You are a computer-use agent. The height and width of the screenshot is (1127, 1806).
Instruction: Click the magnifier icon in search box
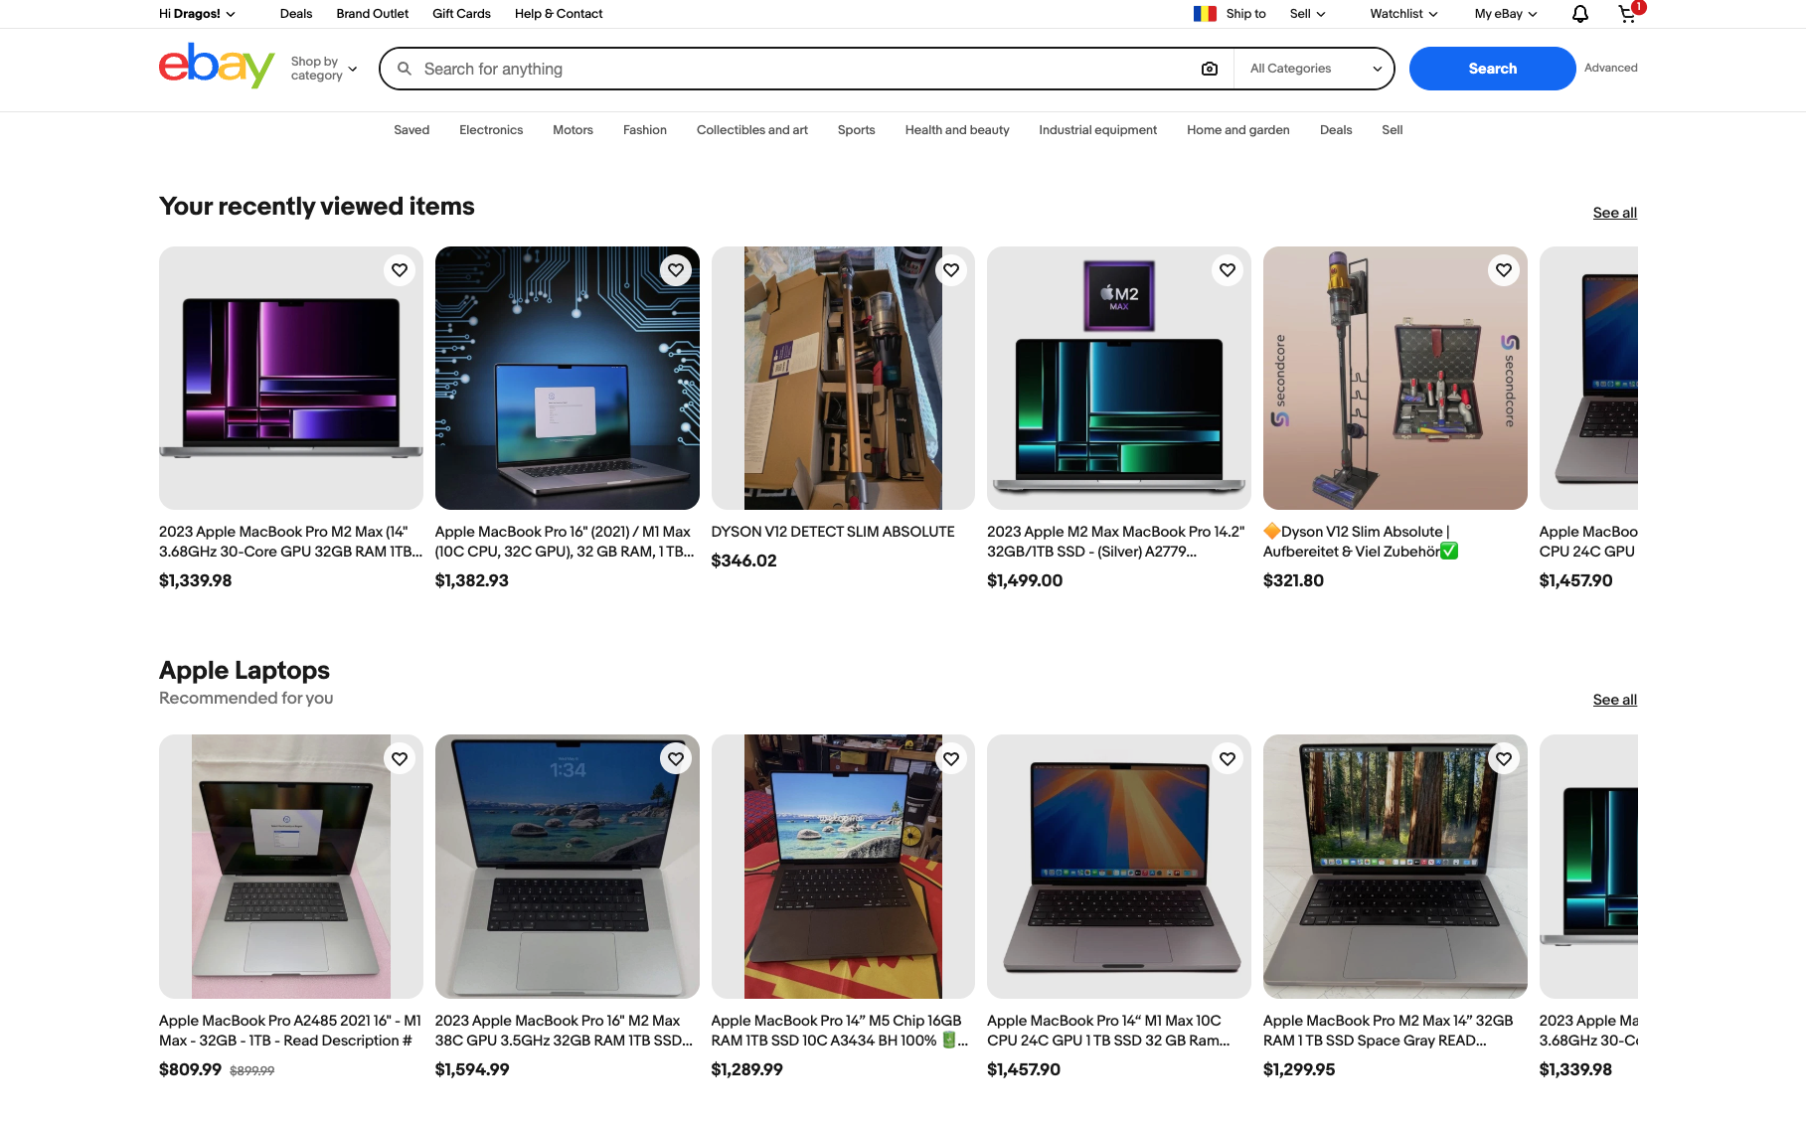coord(405,69)
